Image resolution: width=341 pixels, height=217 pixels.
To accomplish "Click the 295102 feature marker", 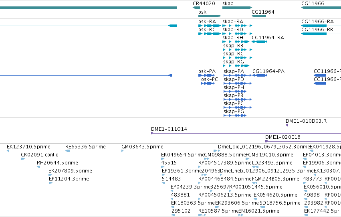I will (173, 215).
